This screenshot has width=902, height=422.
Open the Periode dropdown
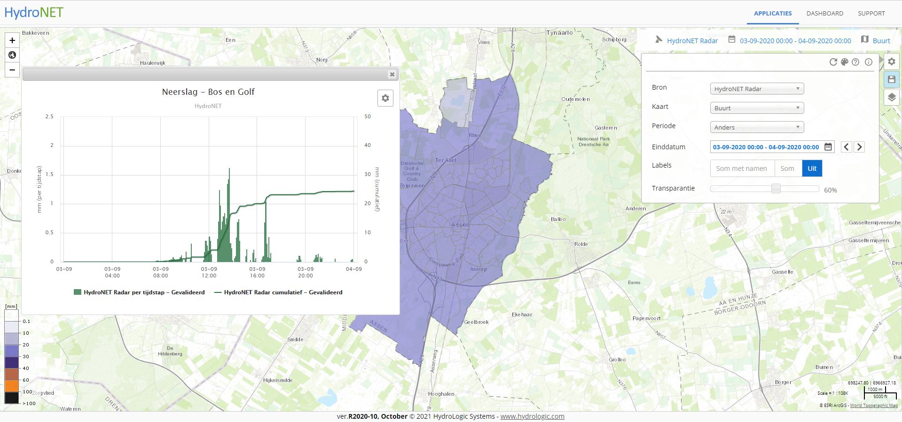[x=757, y=127]
